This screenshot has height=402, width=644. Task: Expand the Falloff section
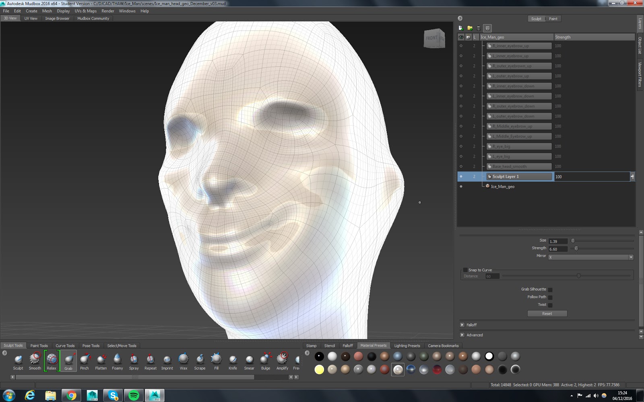(462, 325)
